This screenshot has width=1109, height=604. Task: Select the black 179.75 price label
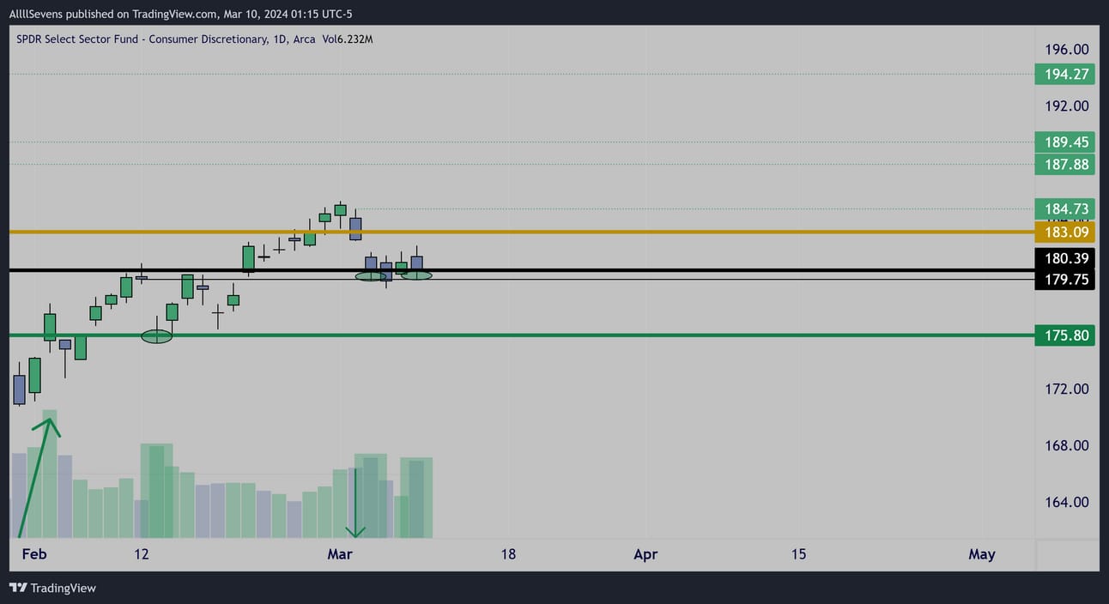(1065, 280)
